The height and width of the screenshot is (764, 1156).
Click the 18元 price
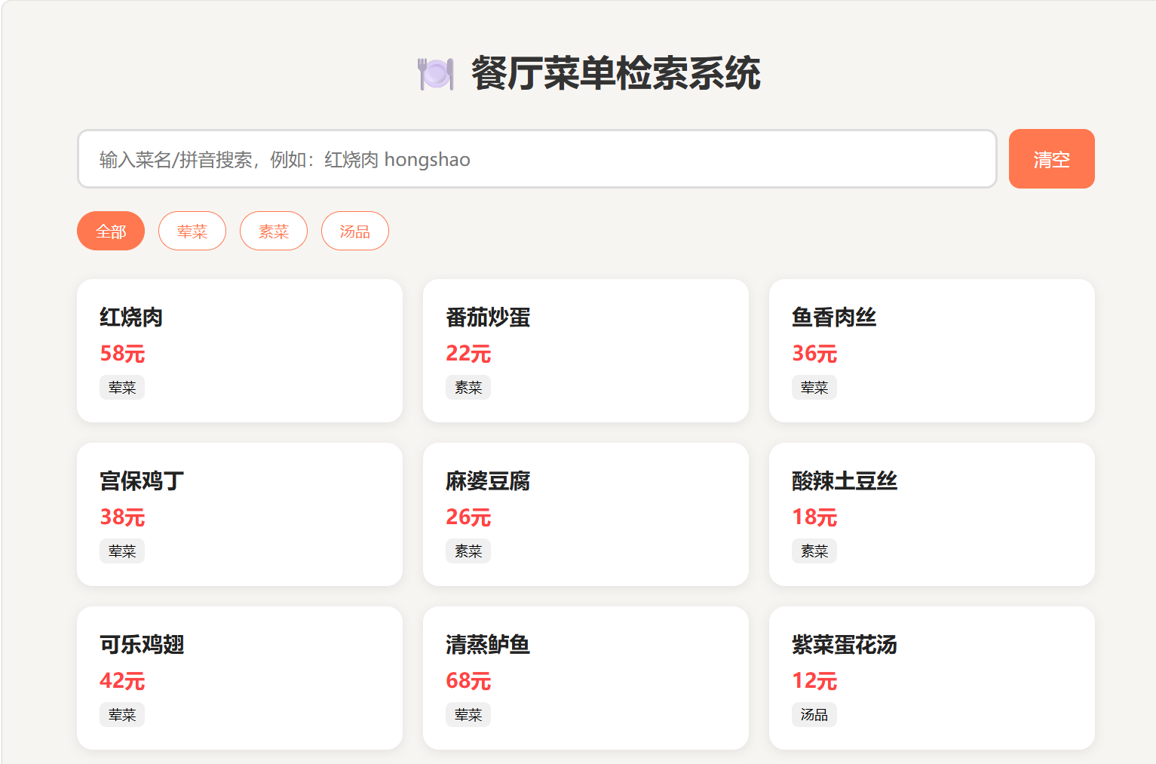pos(814,517)
